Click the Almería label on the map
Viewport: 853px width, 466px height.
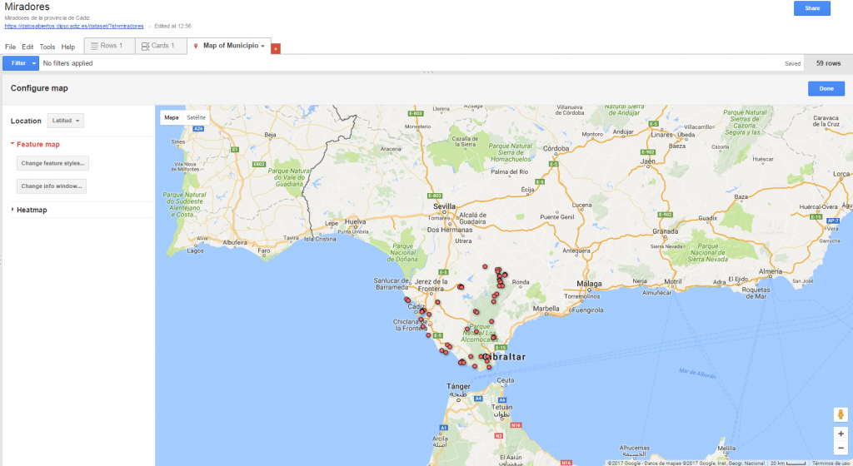tap(771, 271)
